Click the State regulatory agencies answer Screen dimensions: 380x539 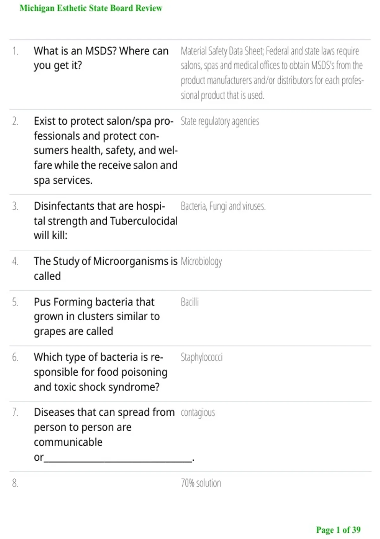coord(220,121)
